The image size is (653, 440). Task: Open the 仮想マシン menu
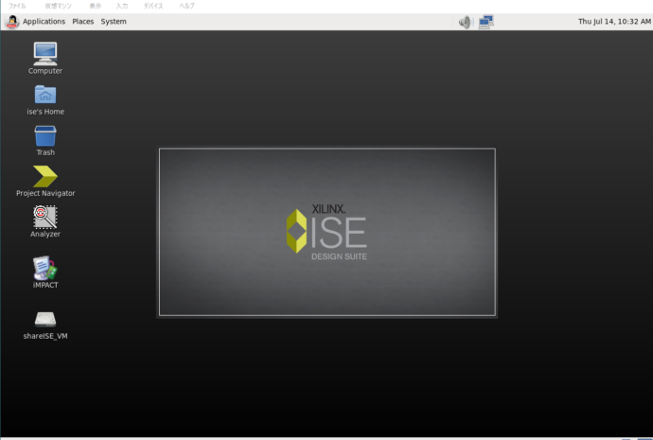tap(58, 6)
